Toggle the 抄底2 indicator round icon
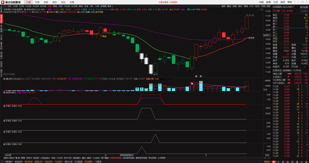 coord(4,106)
